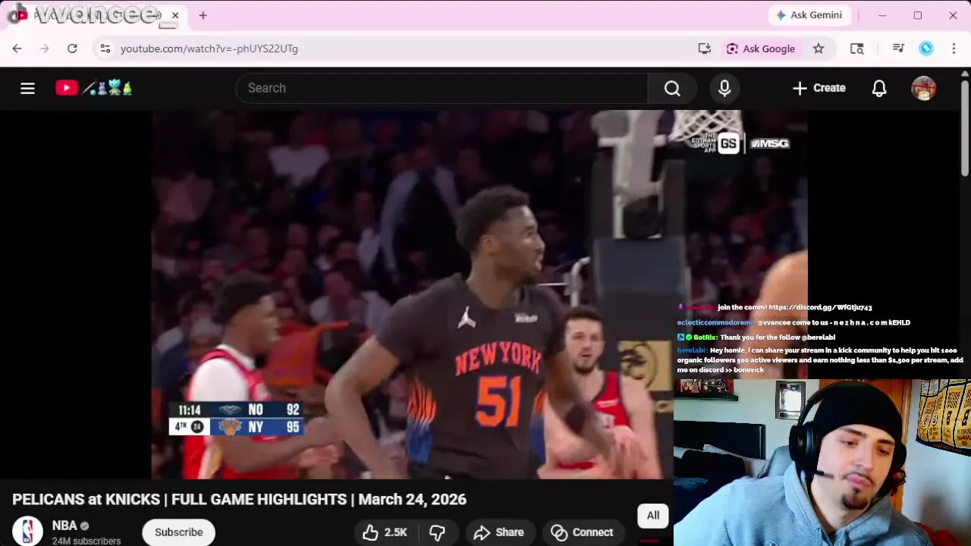Click the Connect button
The width and height of the screenshot is (971, 546).
click(582, 532)
